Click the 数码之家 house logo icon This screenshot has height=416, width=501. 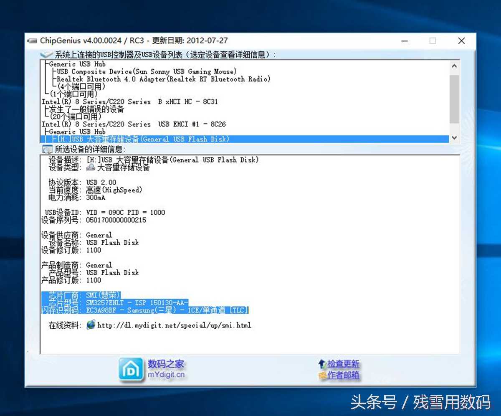(131, 370)
